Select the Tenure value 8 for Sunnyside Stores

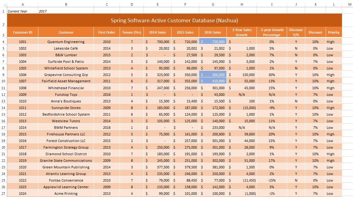132,108
